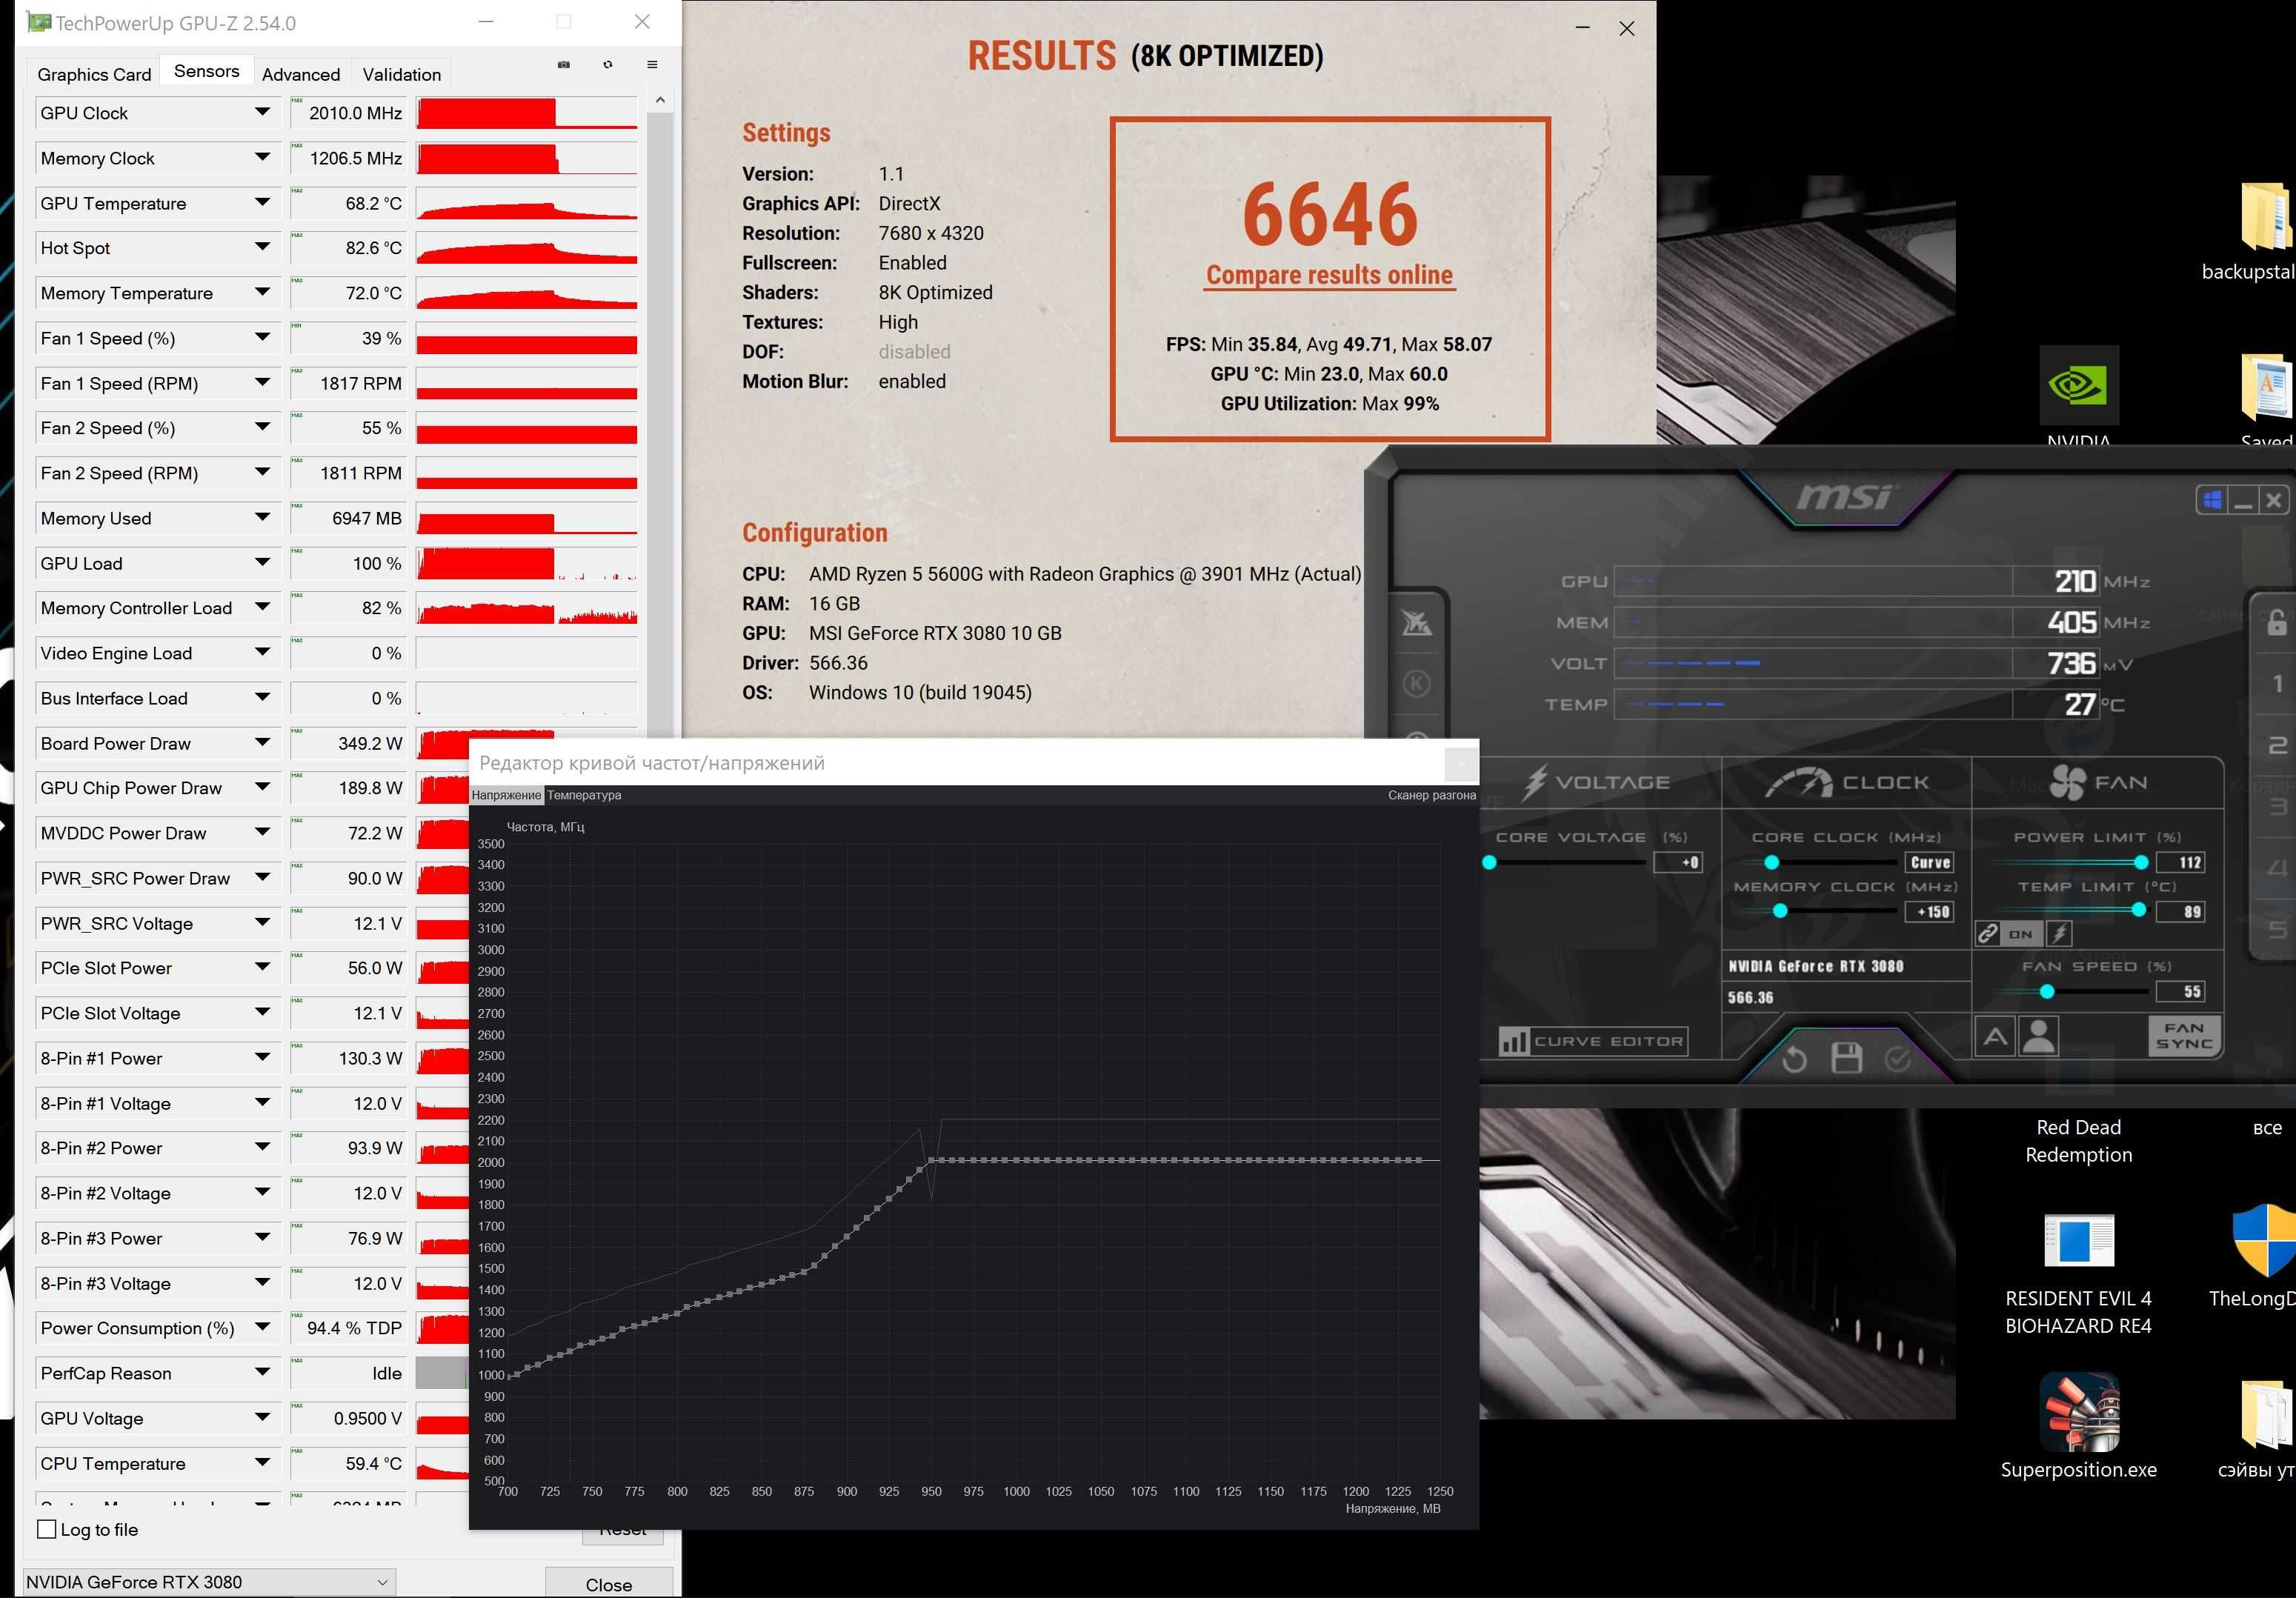Click the GPU-Z refresh sensors icon

click(607, 64)
